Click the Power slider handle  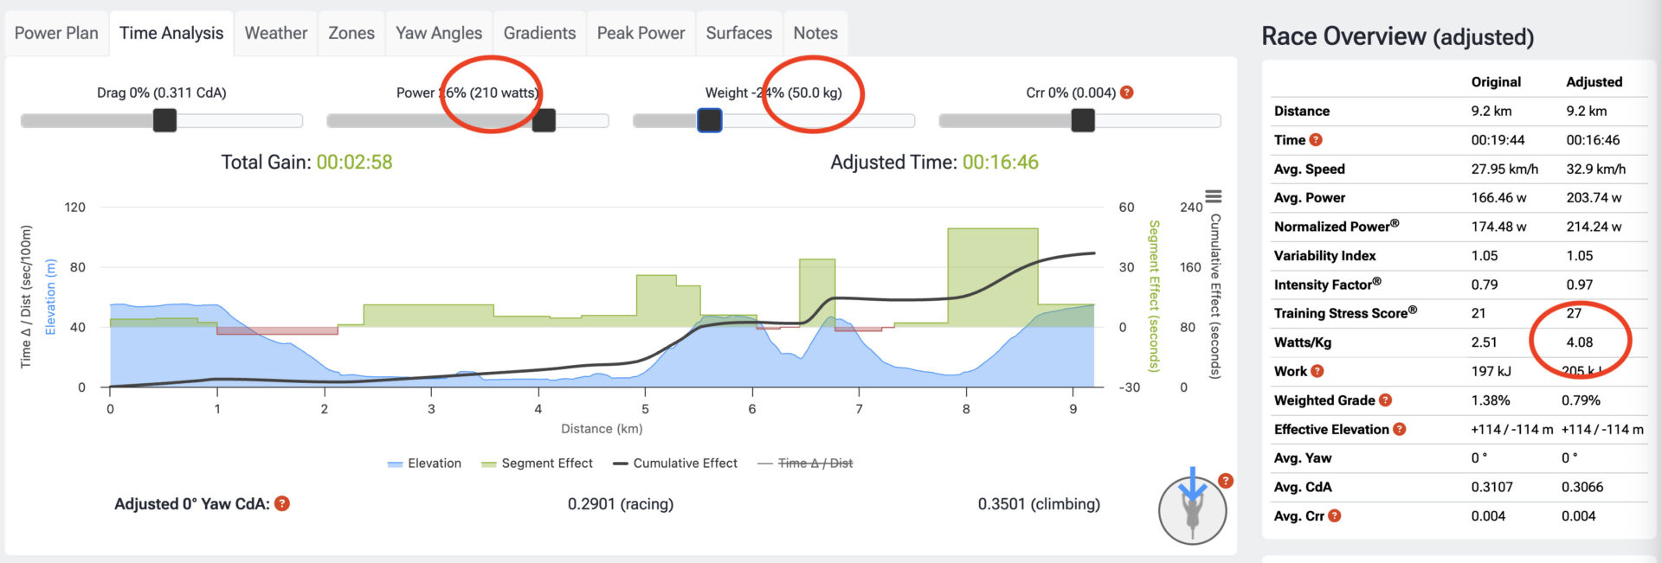coord(544,120)
